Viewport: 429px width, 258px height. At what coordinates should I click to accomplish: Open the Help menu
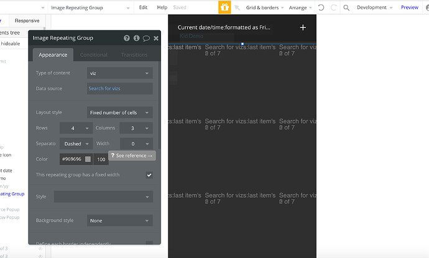(162, 7)
